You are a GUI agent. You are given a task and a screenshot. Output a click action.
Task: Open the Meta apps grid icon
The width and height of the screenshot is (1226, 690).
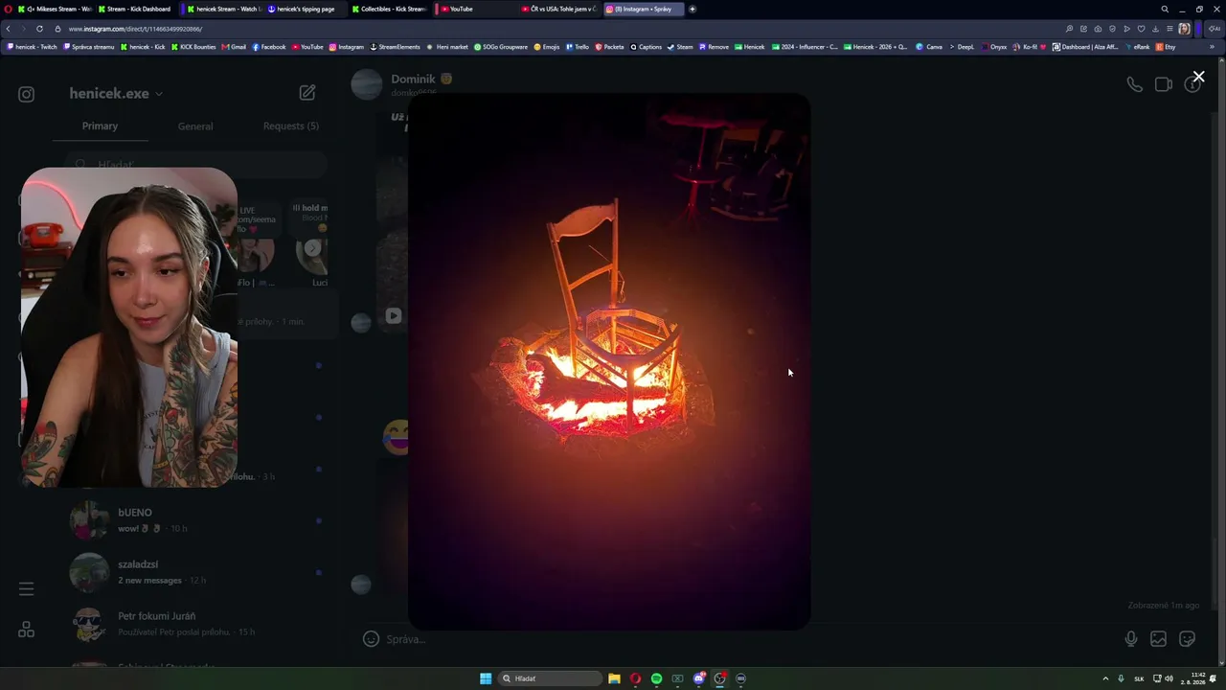tap(27, 630)
